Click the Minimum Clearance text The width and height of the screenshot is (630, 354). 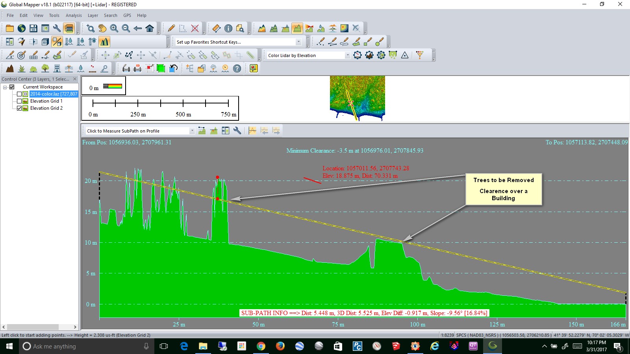tap(355, 151)
